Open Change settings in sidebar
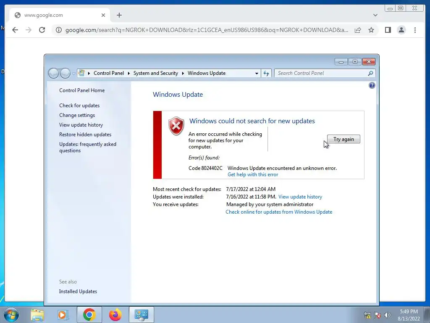Viewport: 430px width, 323px height. [77, 115]
